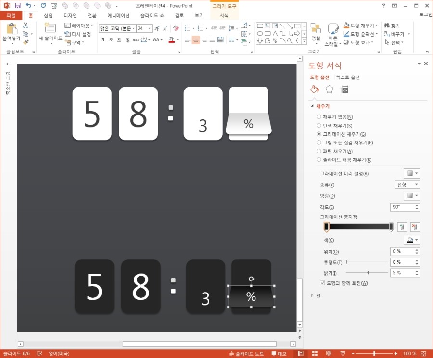
Task: Select Picture or texture fill option
Action: (319, 142)
